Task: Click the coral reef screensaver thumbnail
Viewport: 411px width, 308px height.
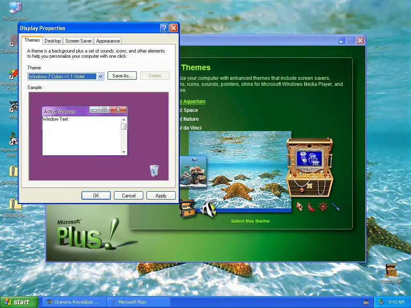Action: tap(193, 172)
